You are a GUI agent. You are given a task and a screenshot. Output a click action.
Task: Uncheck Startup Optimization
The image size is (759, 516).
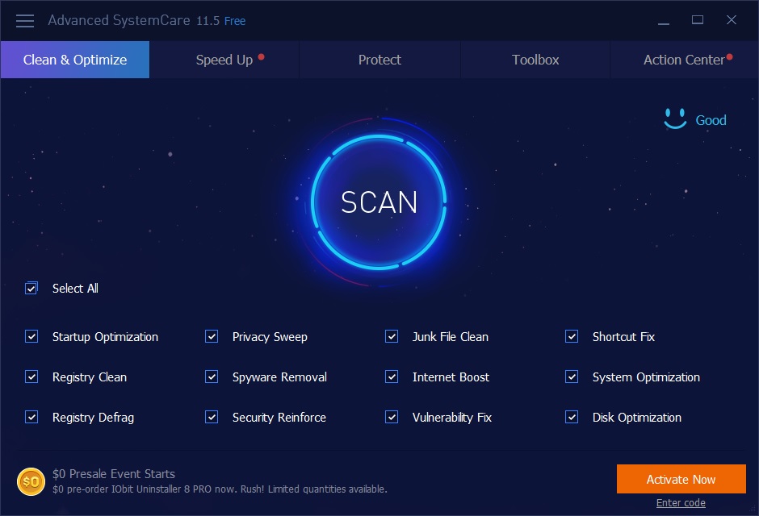(x=31, y=336)
